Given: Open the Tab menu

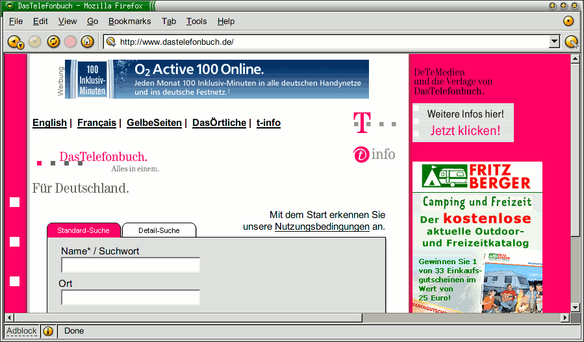Looking at the screenshot, I should 169,21.
